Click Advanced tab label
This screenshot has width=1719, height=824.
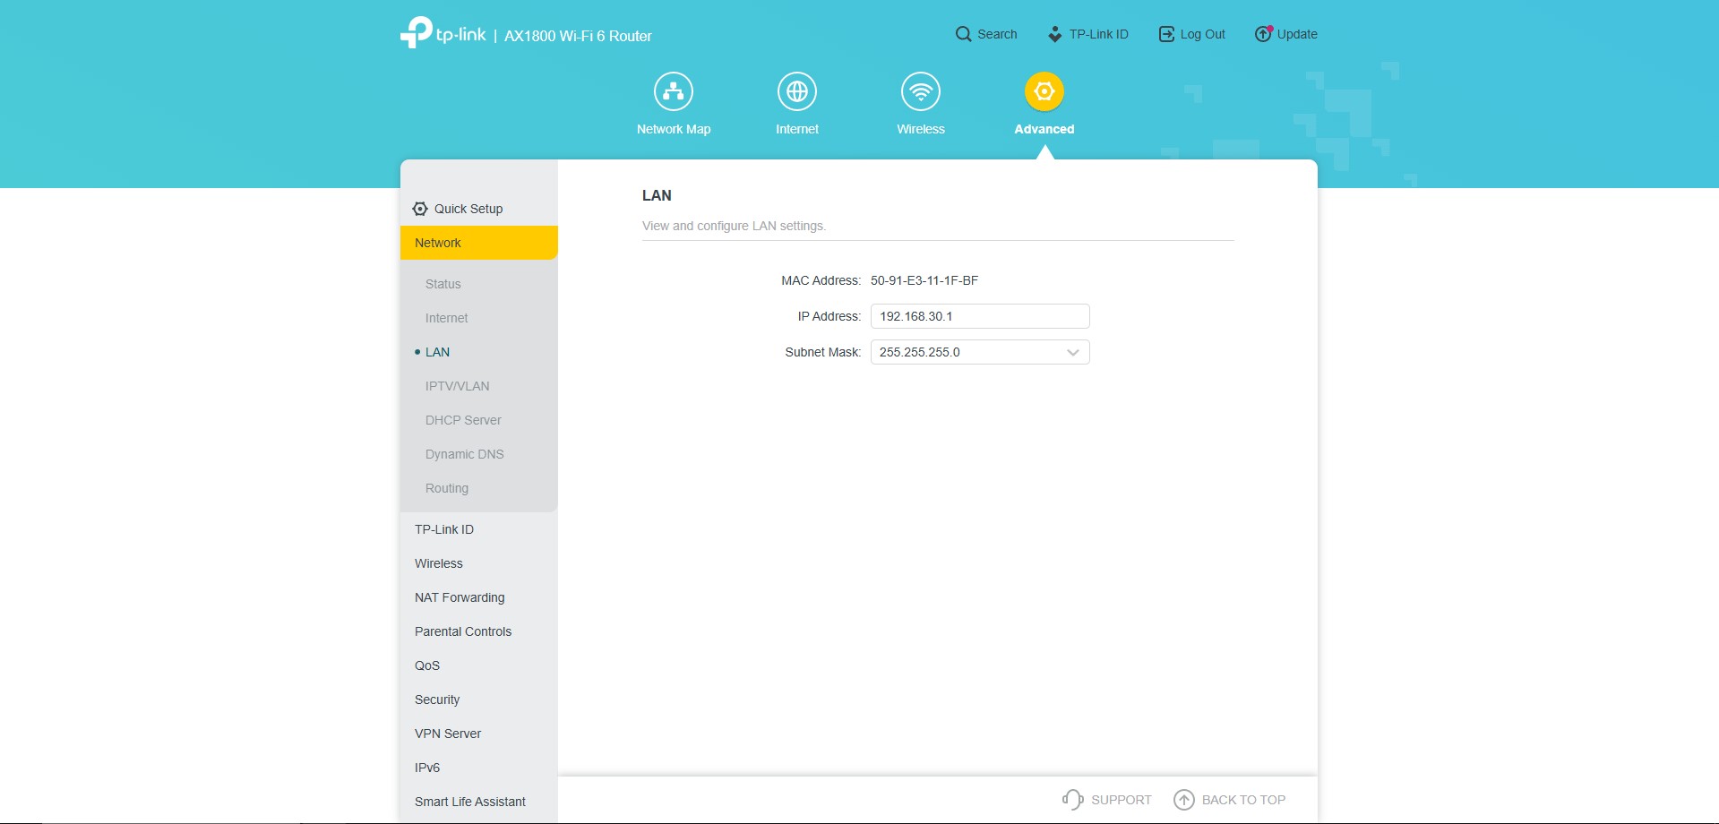[x=1044, y=129]
